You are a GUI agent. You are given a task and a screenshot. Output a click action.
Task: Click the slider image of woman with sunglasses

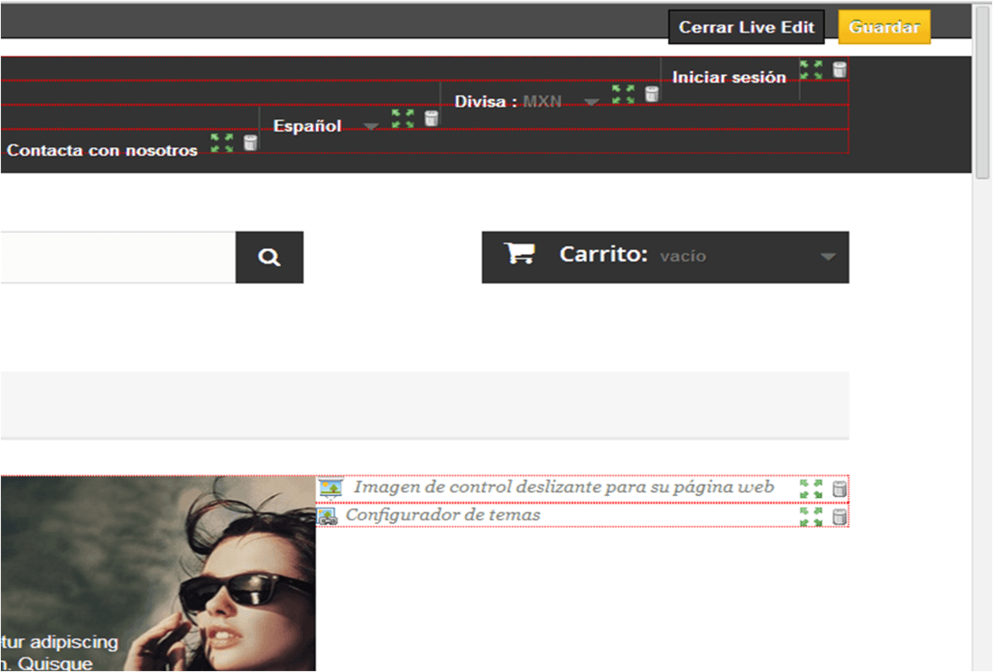pos(158,574)
